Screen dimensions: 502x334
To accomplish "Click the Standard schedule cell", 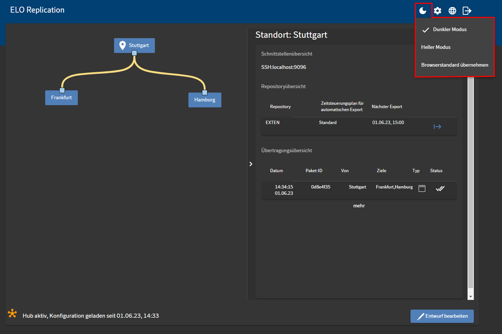I will tap(328, 123).
